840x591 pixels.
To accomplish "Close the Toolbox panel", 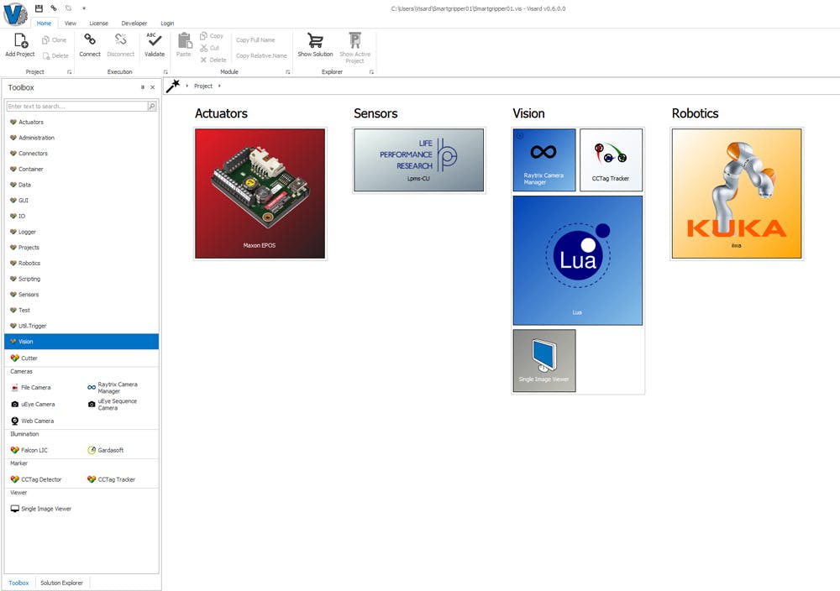I will 153,87.
